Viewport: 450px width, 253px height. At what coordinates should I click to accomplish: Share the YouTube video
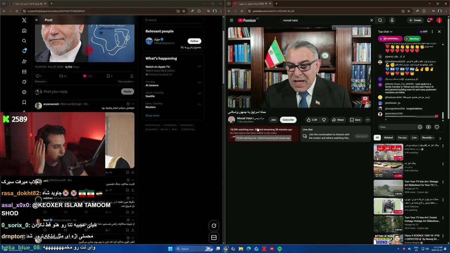pyautogui.click(x=338, y=120)
